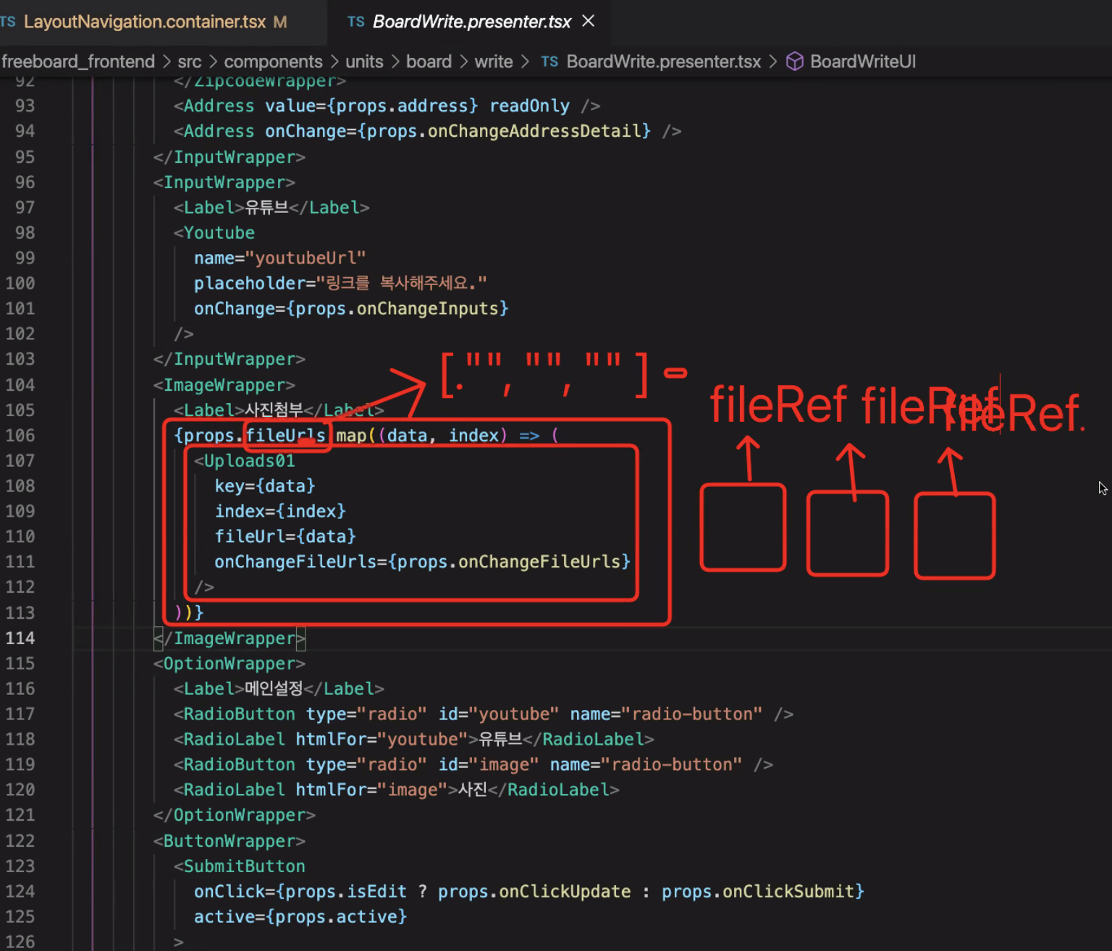Click line number 114 in gutter
The height and width of the screenshot is (951, 1112).
tap(20, 638)
